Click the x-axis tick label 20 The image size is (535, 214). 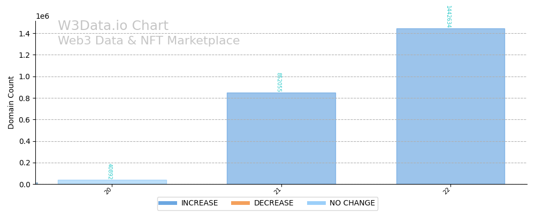click(109, 190)
